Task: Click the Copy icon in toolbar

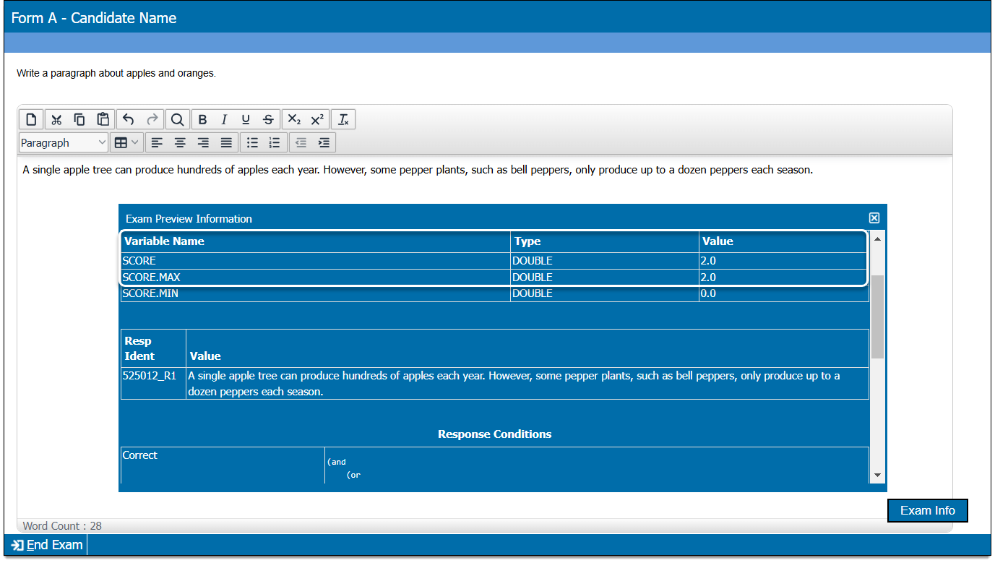Action: click(79, 119)
